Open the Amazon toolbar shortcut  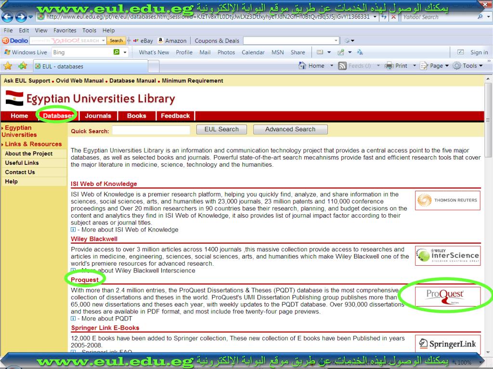coord(172,41)
